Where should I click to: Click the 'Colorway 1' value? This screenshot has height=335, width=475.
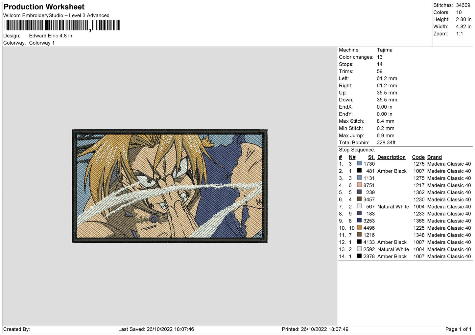pos(42,43)
